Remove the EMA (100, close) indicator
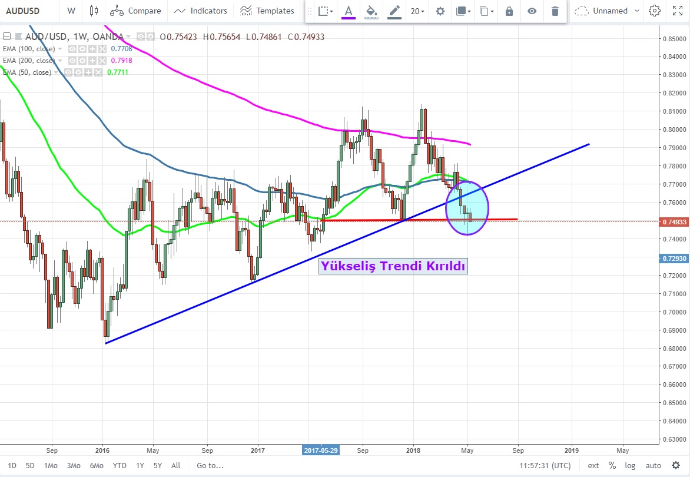 click(102, 49)
